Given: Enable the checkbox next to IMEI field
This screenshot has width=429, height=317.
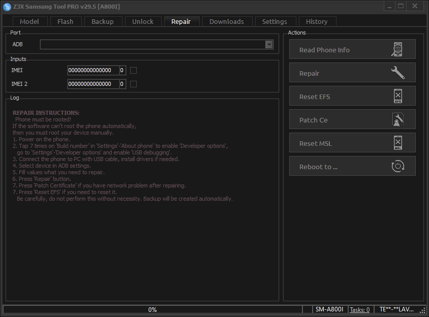Looking at the screenshot, I should pos(133,70).
